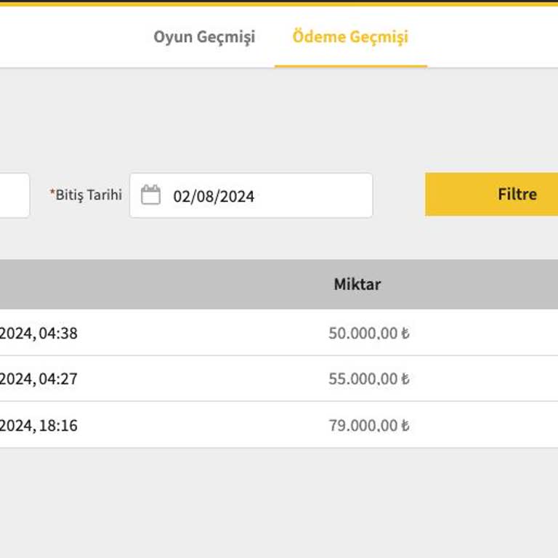This screenshot has width=558, height=558.
Task: Open the calendar icon in end date field
Action: pyautogui.click(x=150, y=195)
